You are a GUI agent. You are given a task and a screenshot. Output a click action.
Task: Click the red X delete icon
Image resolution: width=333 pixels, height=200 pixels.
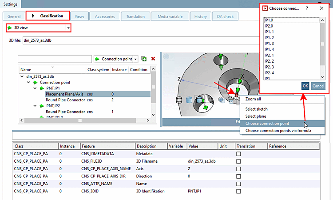coord(153,59)
